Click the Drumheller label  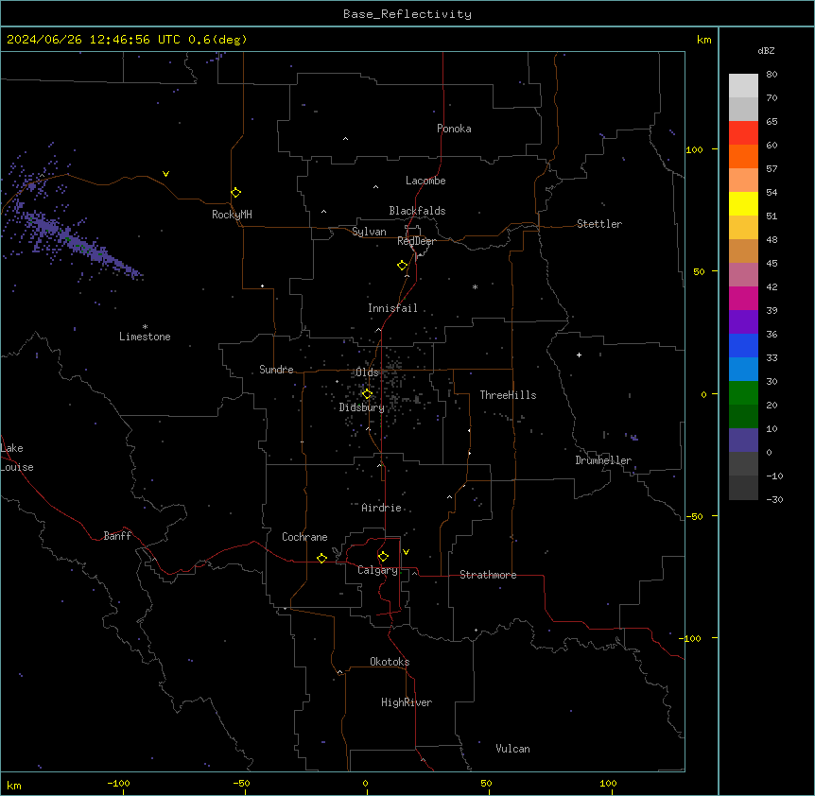(x=603, y=460)
